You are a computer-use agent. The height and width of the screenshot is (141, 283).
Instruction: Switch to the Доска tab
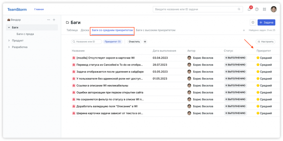point(85,30)
